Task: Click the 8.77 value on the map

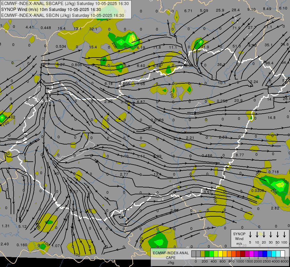Action: [240, 155]
